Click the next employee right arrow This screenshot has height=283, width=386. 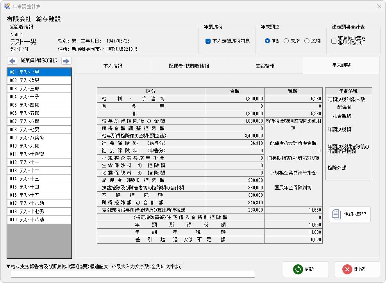[x=66, y=61]
